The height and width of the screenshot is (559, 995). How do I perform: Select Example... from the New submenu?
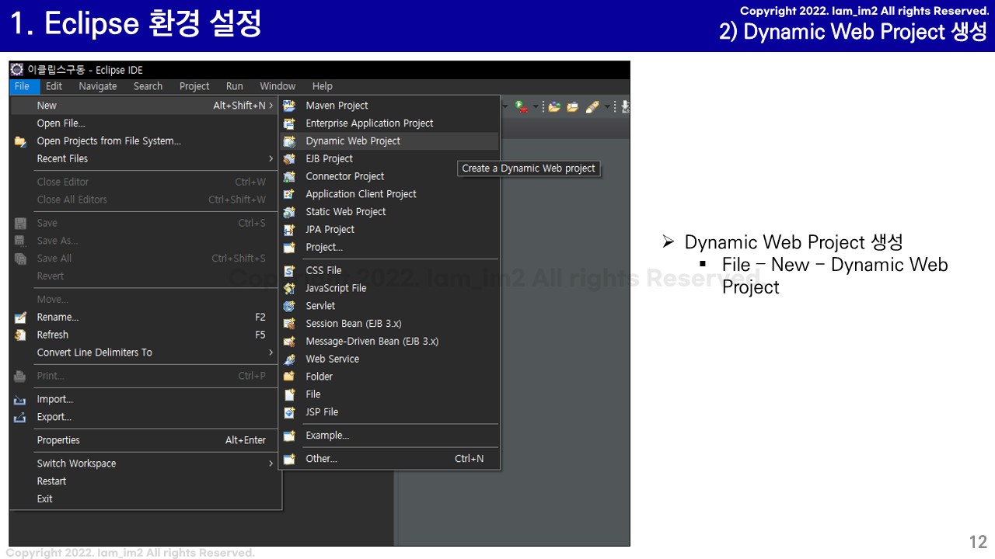coord(327,435)
